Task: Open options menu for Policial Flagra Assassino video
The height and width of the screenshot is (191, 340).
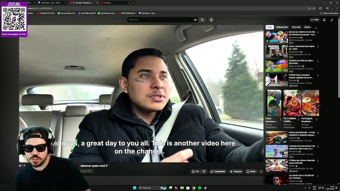Action: pos(318,75)
